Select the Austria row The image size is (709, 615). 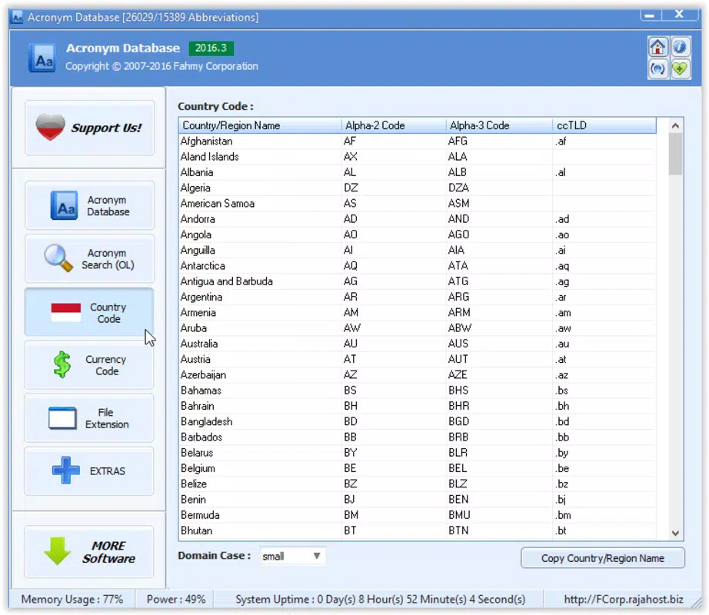pos(418,359)
